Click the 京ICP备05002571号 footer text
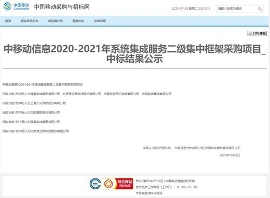Screen dimensions: 270x198 click(x=149, y=181)
